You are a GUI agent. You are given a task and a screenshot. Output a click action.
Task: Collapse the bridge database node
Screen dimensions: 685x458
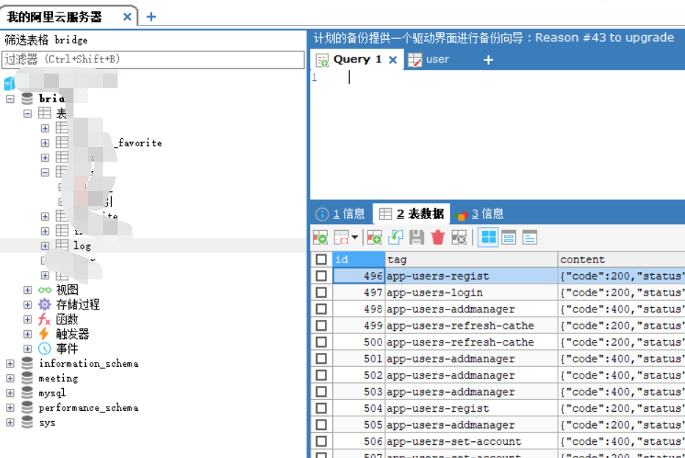[10, 99]
